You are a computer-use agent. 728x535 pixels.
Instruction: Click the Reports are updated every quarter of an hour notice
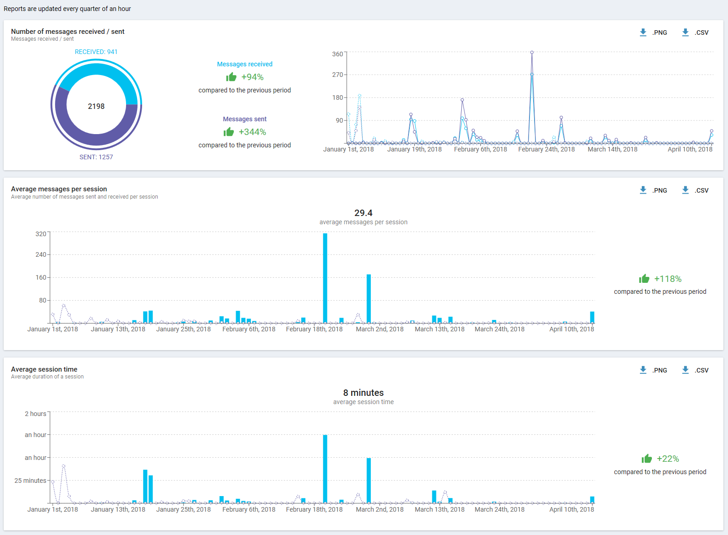pos(67,9)
